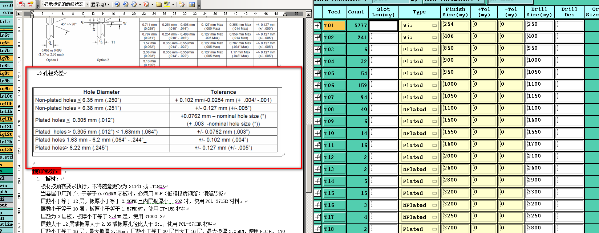Click the plus icon beside tool T12

coord(317,157)
